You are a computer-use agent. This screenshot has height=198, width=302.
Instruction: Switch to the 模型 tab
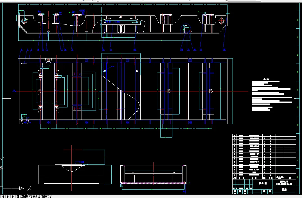pyautogui.click(x=22, y=196)
